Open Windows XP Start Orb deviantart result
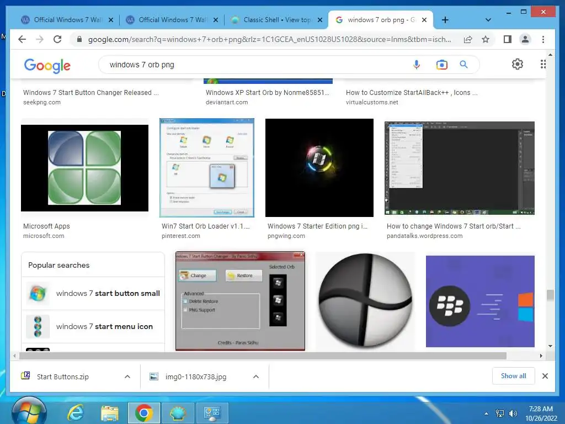 pyautogui.click(x=268, y=93)
